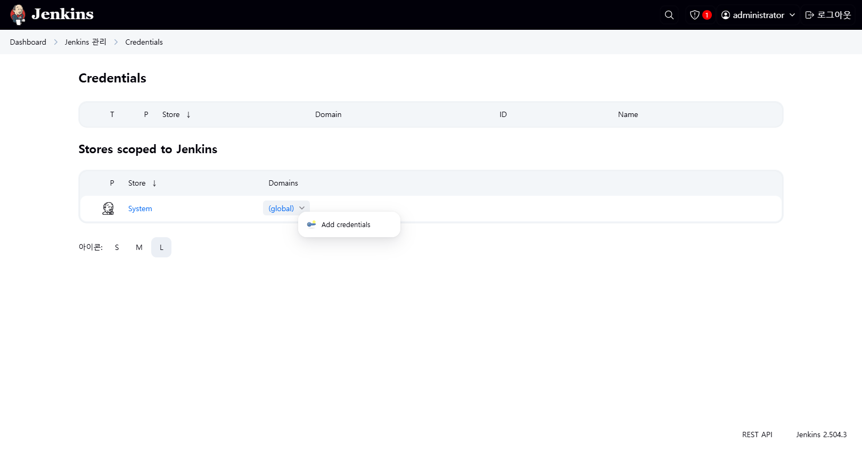The height and width of the screenshot is (451, 862).
Task: Click the Add credentials key icon
Action: (x=311, y=224)
